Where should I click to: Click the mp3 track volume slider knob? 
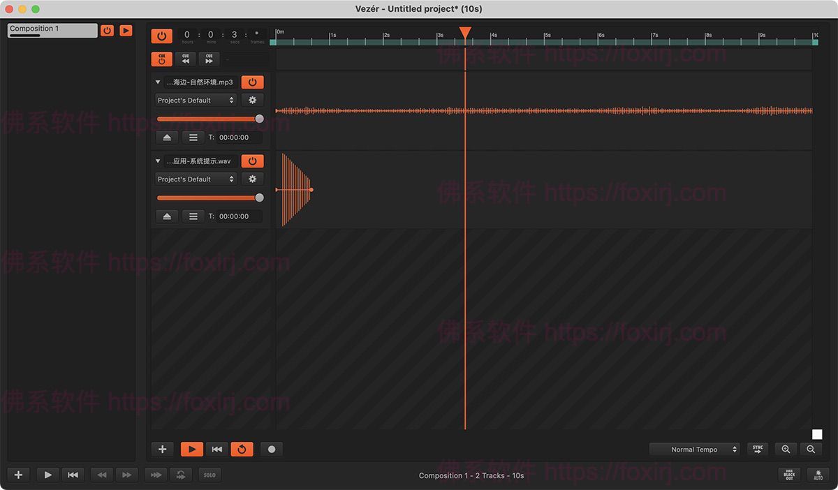[260, 119]
